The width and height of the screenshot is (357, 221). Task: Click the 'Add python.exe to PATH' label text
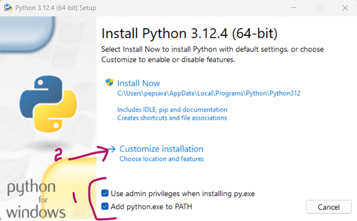151,207
